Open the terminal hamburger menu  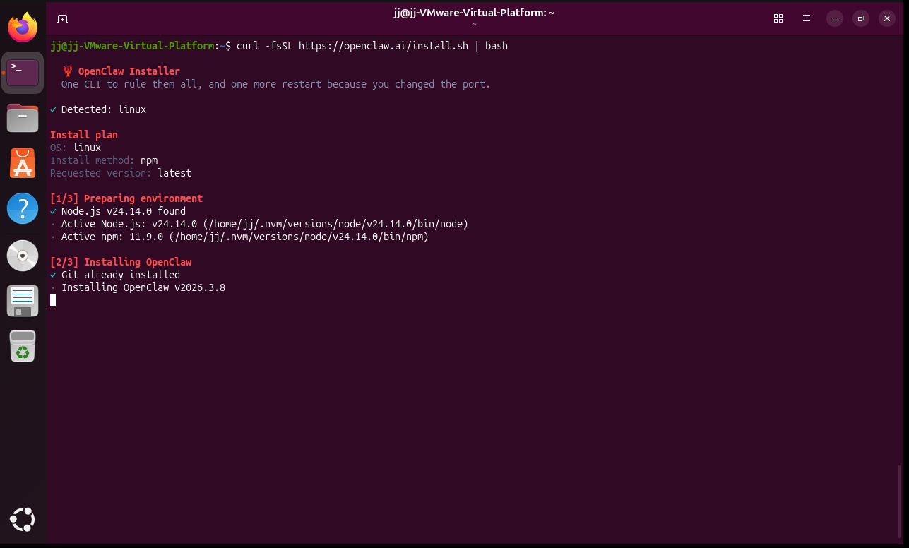pyautogui.click(x=807, y=18)
